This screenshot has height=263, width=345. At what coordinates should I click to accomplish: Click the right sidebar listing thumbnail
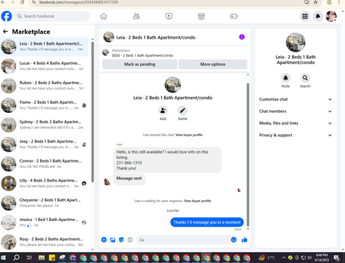pyautogui.click(x=295, y=42)
